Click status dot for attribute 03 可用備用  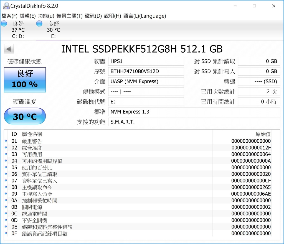click(x=6, y=154)
